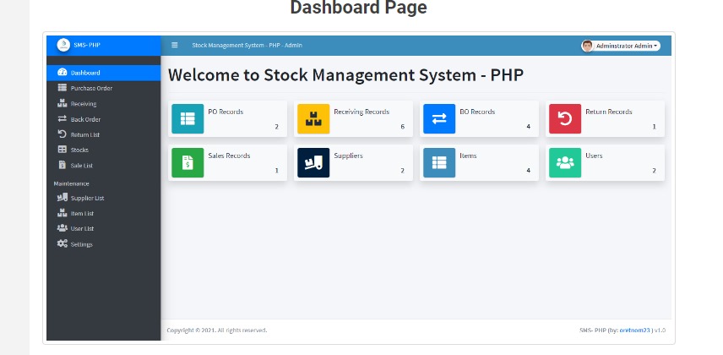The height and width of the screenshot is (355, 723).
Task: Click the Sales Records green invoice icon
Action: pyautogui.click(x=188, y=162)
